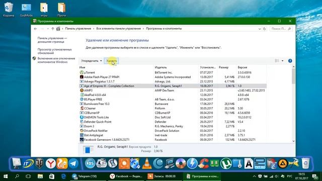
Task: Open the Панель управления — домашняя страница link
Action: coord(52,40)
